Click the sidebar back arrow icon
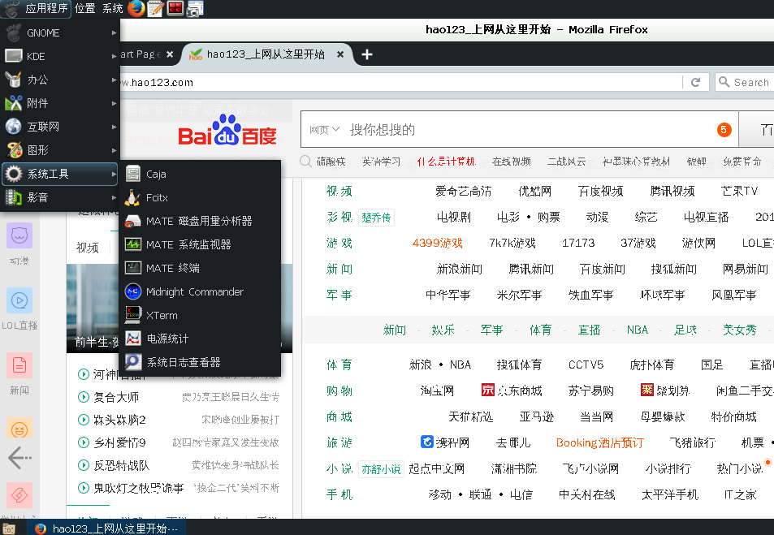This screenshot has width=774, height=535. (19, 458)
